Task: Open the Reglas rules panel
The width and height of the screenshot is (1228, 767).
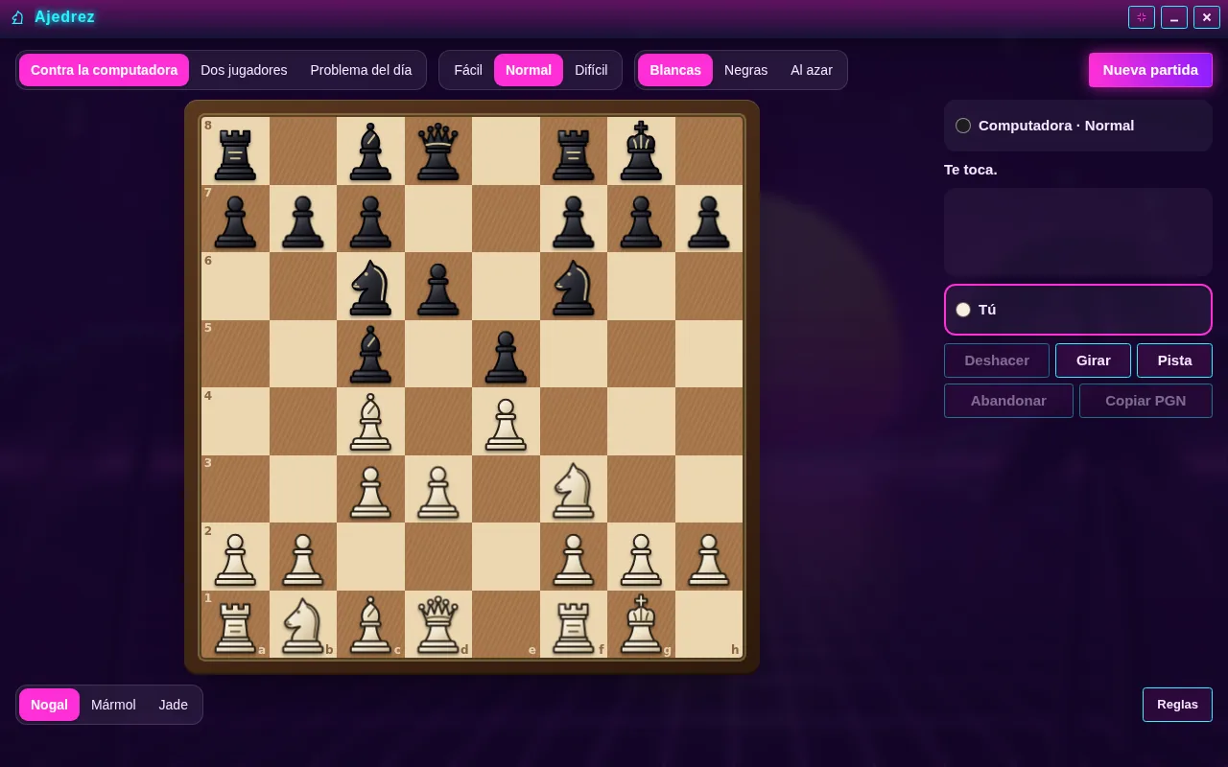Action: [x=1177, y=705]
